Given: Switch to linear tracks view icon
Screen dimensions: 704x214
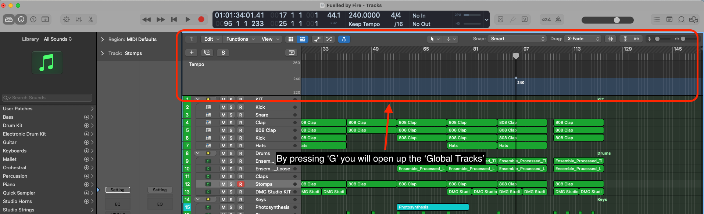Looking at the screenshot, I should [303, 39].
